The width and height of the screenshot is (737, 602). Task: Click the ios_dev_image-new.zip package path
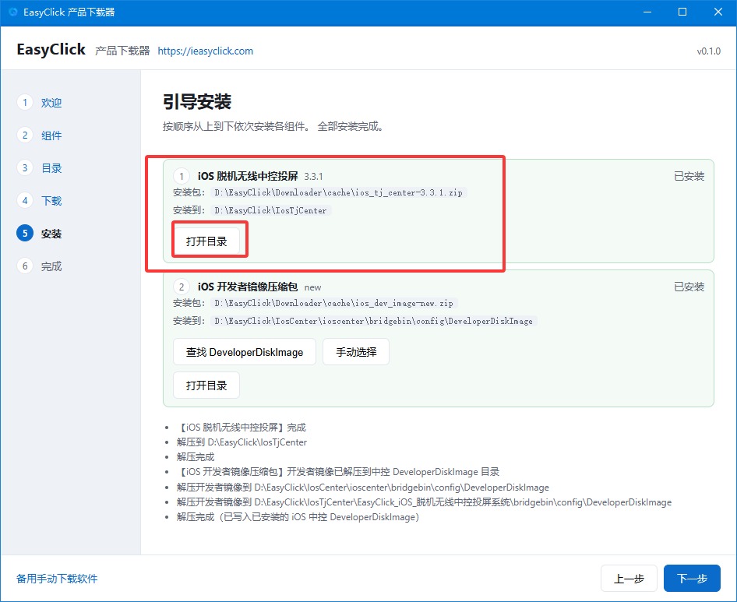(333, 303)
